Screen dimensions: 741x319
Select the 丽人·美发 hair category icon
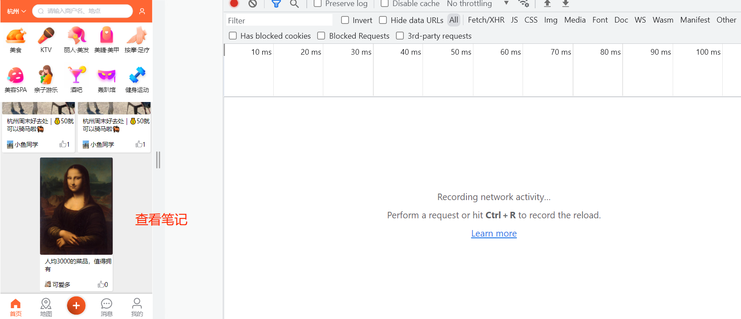(x=77, y=36)
